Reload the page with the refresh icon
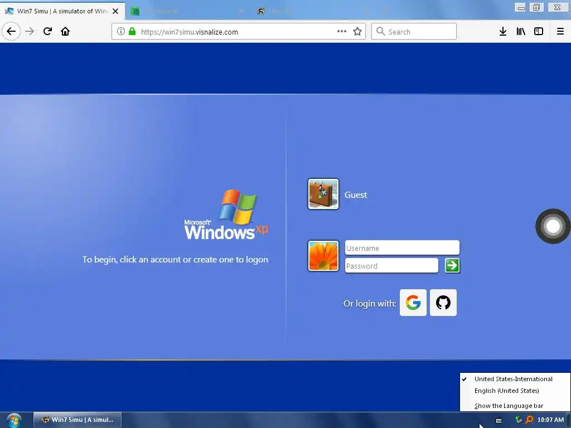This screenshot has height=428, width=571. tap(47, 31)
